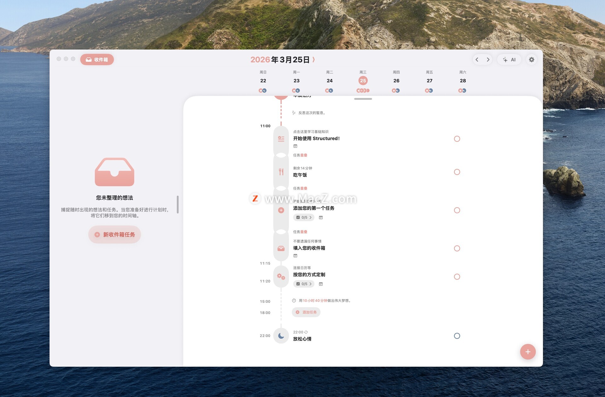Click the clock icon before 用10小时40分钟
Image resolution: width=605 pixels, height=397 pixels.
point(294,301)
